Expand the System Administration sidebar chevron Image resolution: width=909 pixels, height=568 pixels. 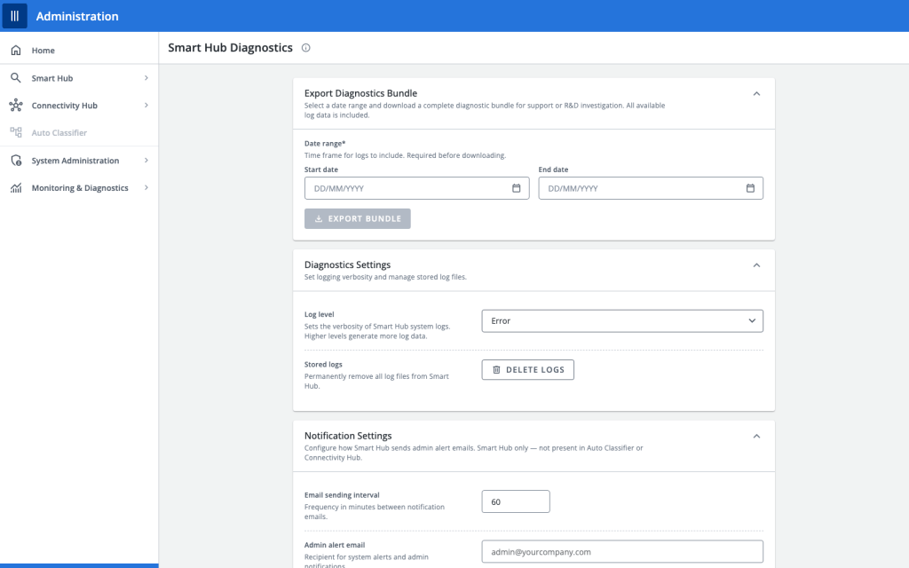(x=146, y=161)
